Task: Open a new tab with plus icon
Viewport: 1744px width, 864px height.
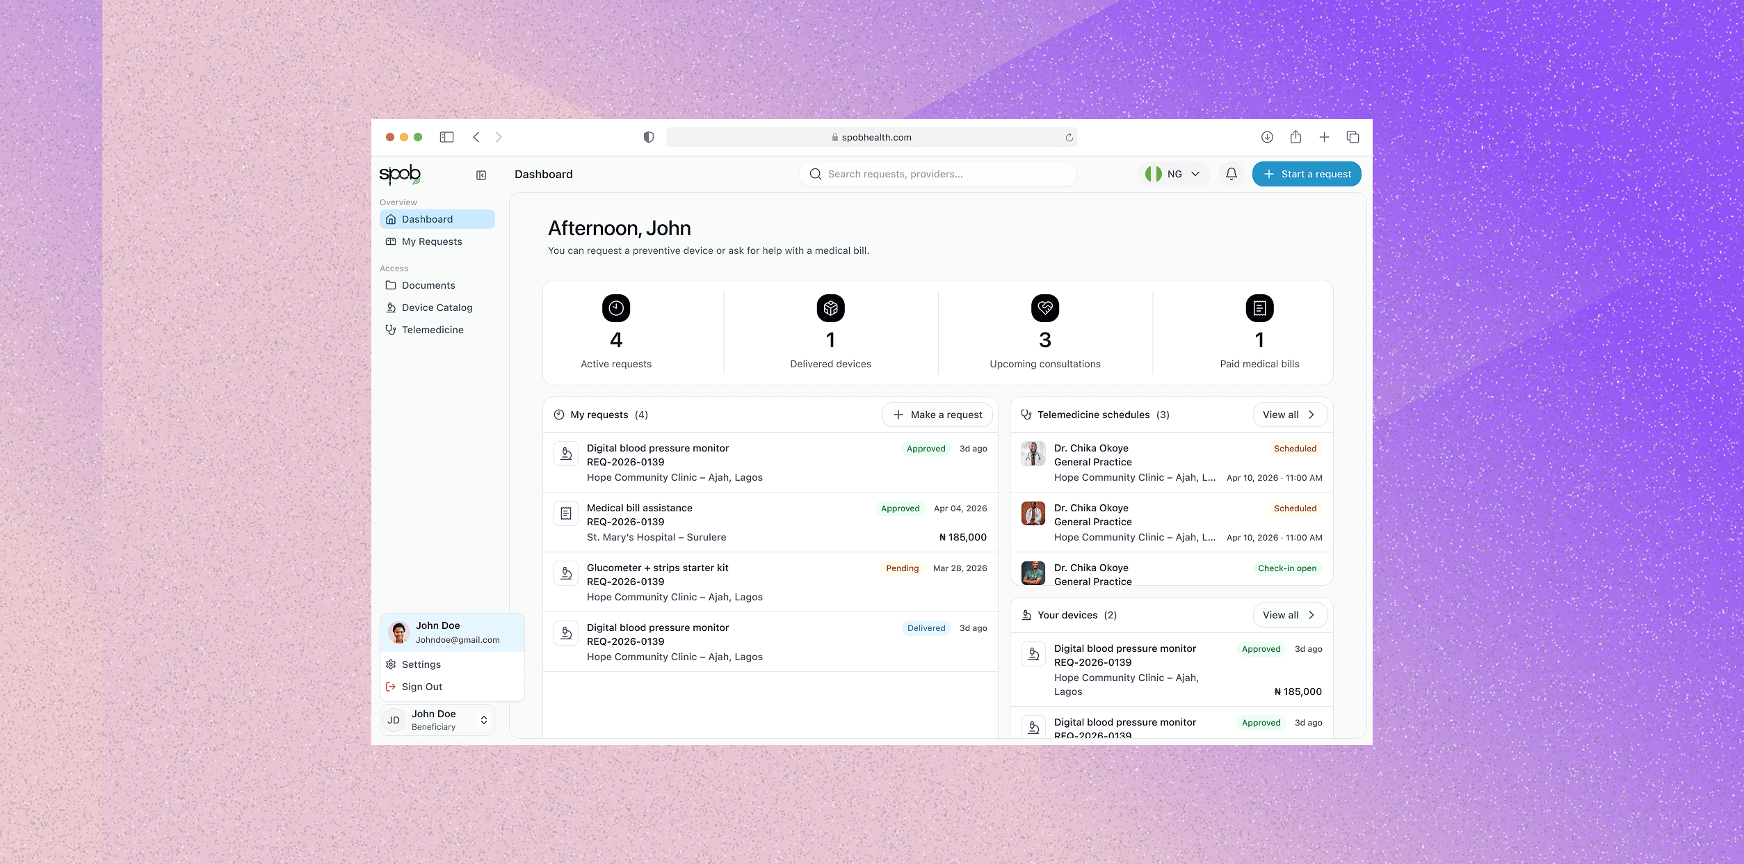Action: click(1324, 137)
